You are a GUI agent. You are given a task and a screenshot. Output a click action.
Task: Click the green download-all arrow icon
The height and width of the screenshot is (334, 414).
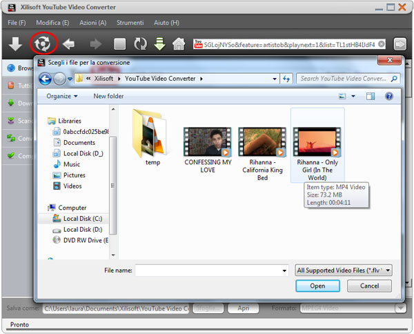[x=159, y=44]
